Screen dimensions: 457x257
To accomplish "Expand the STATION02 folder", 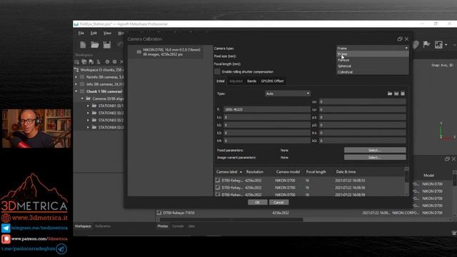I will pos(88,113).
